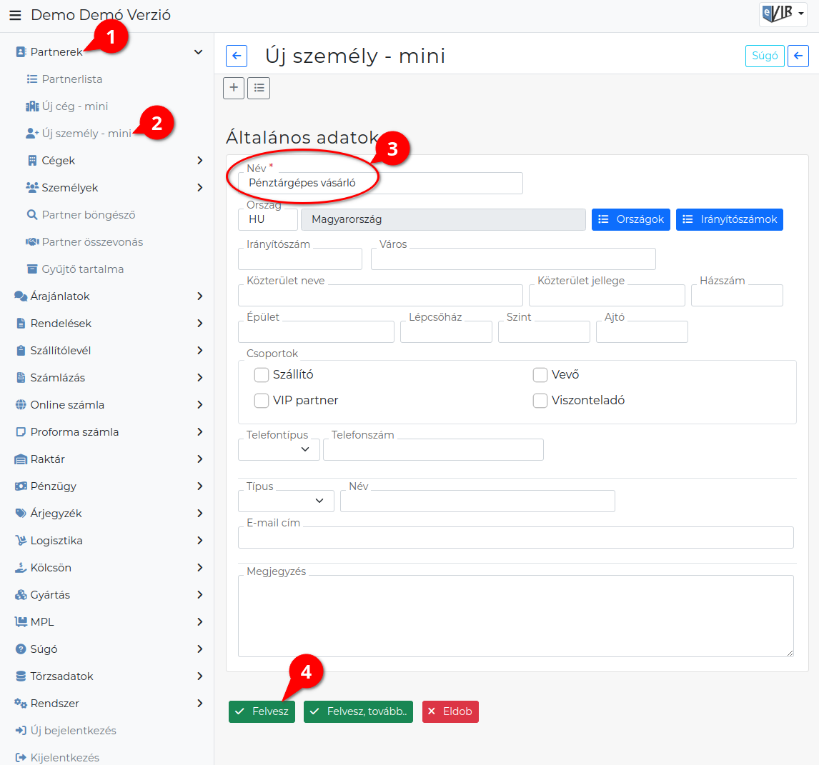The image size is (819, 765).
Task: Click the Gyűjtő tartalma archive icon
Action: pyautogui.click(x=32, y=269)
